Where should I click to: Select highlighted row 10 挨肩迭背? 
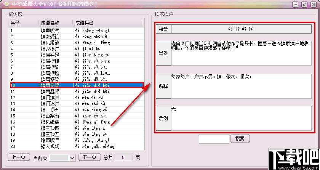[x=77, y=85]
